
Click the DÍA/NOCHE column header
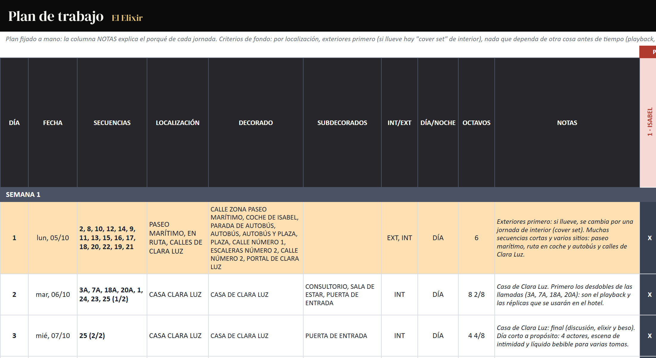pos(438,123)
